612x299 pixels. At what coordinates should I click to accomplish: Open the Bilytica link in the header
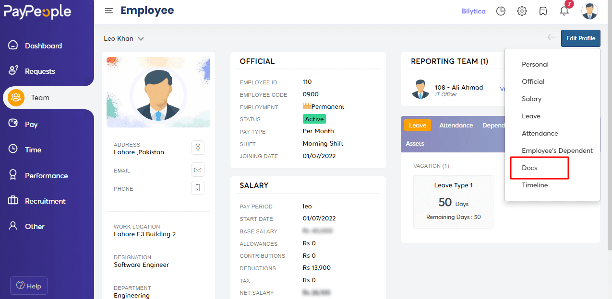474,11
